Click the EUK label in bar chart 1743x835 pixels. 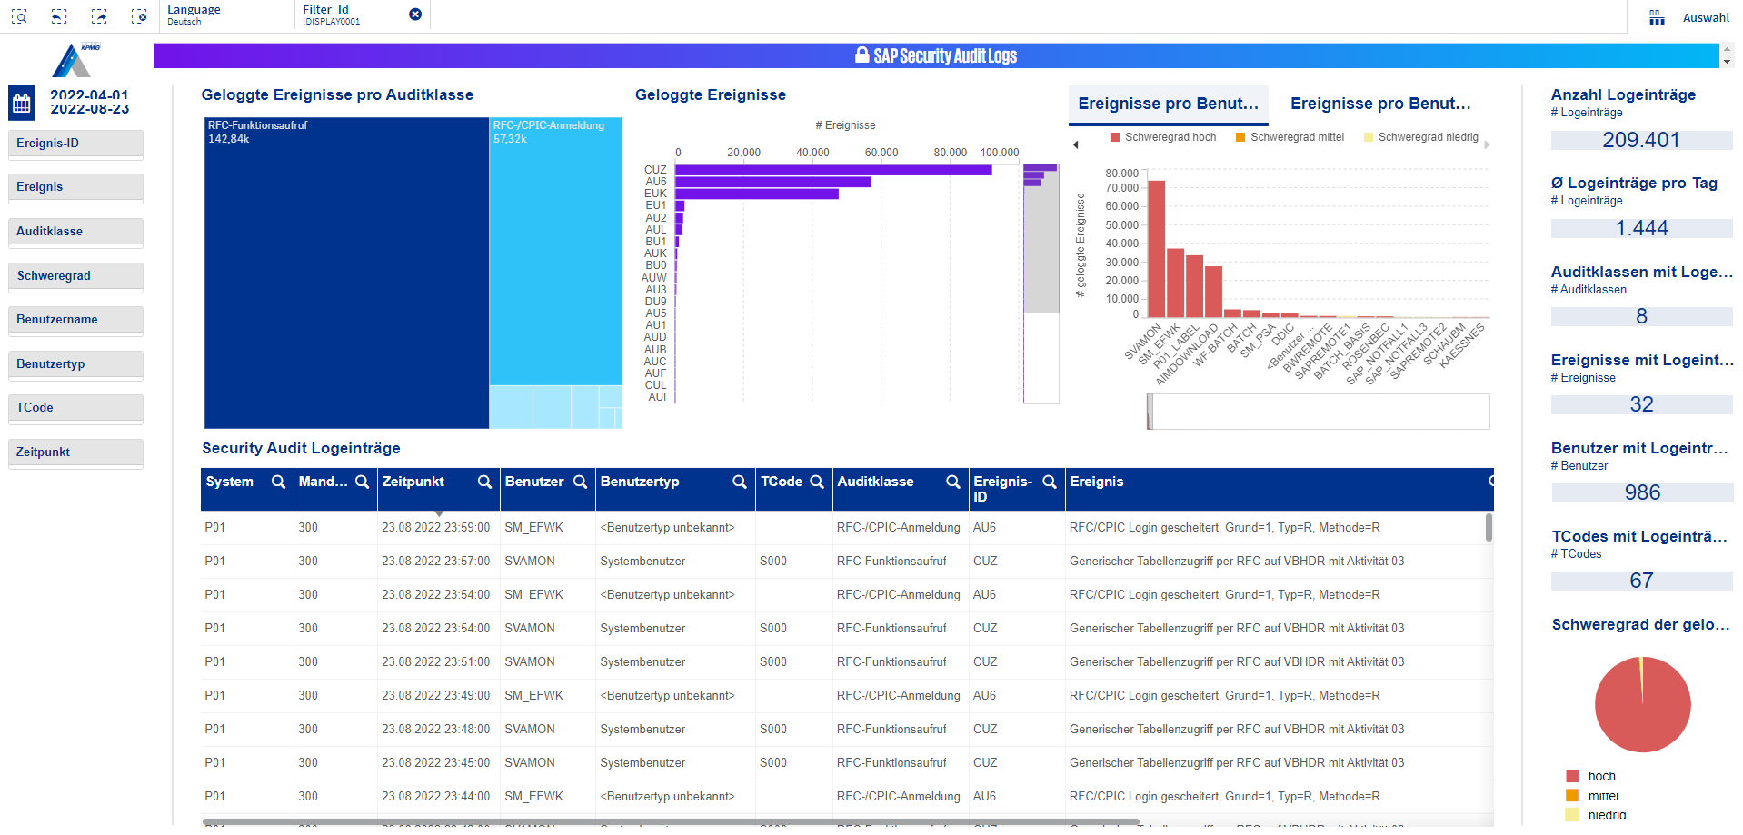(655, 194)
